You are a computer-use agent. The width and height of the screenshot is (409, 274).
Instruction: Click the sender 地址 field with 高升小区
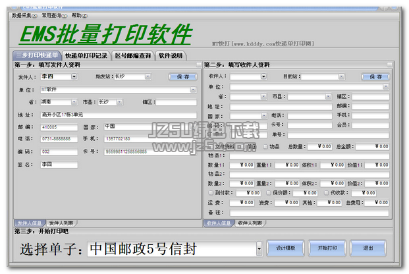(x=119, y=115)
